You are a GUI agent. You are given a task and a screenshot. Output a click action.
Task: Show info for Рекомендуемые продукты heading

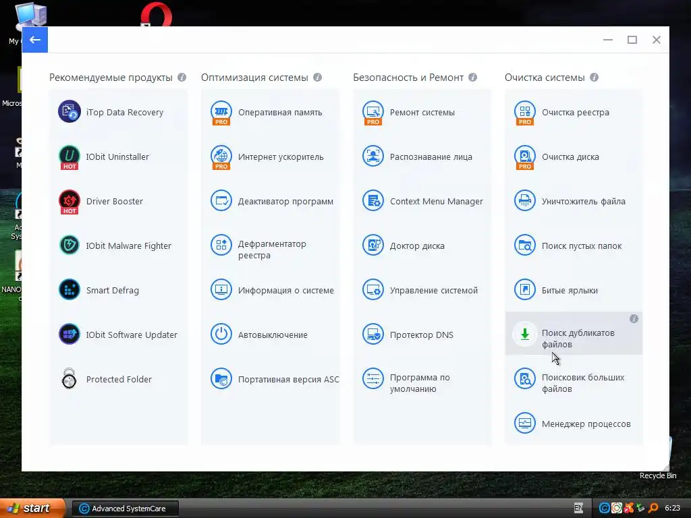pos(182,78)
